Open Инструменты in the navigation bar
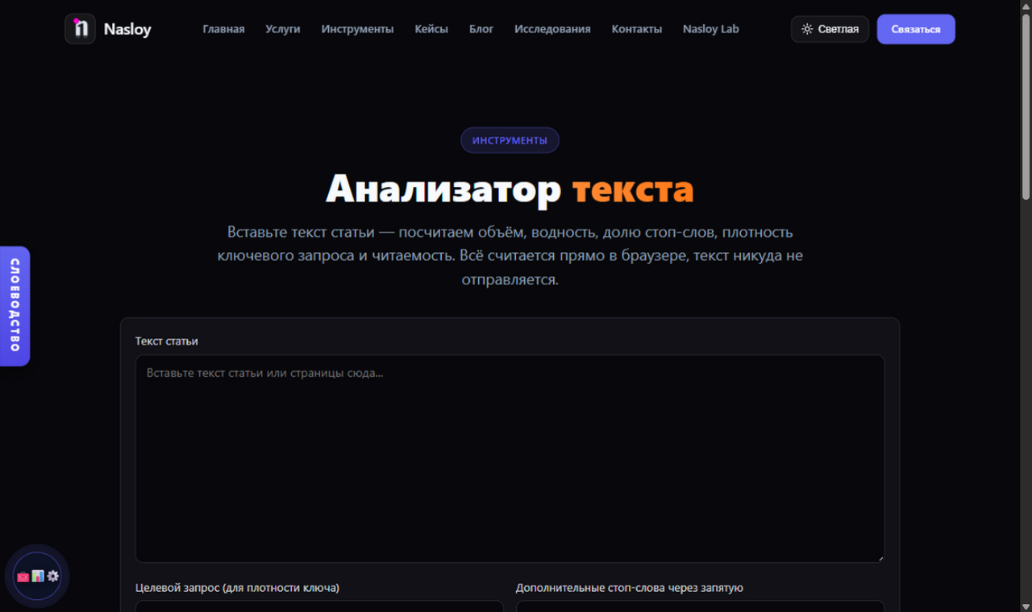The width and height of the screenshot is (1032, 612). pos(357,29)
